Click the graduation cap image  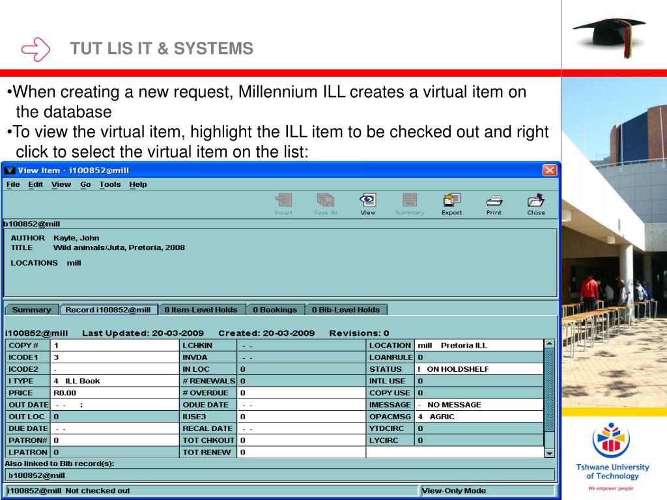tap(610, 37)
